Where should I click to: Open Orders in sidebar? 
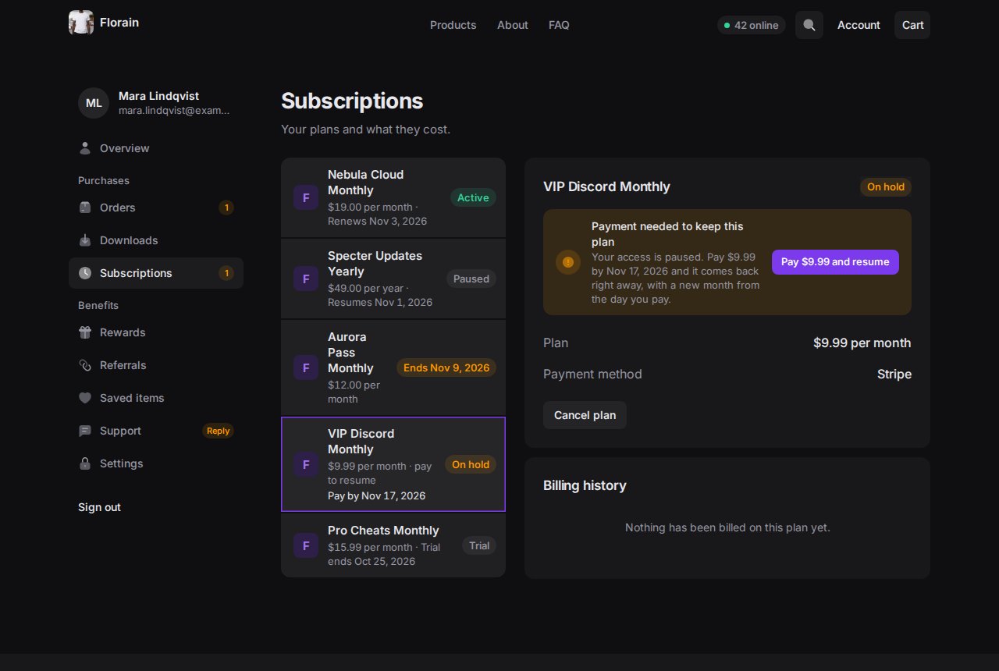(156, 208)
